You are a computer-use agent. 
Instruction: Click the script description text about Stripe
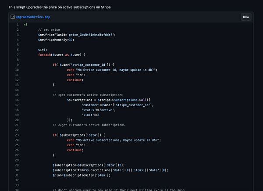(60, 7)
